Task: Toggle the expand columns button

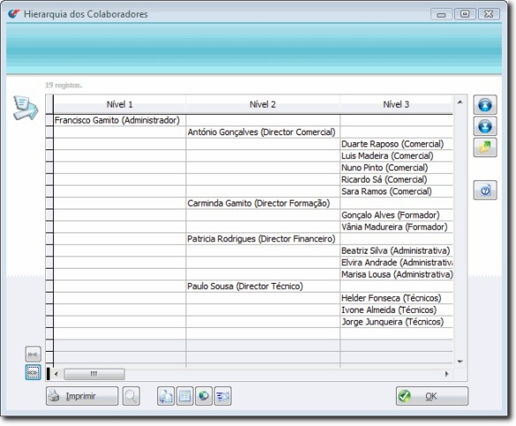Action: (x=33, y=372)
